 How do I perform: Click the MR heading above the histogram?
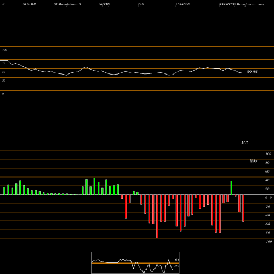point(244,142)
